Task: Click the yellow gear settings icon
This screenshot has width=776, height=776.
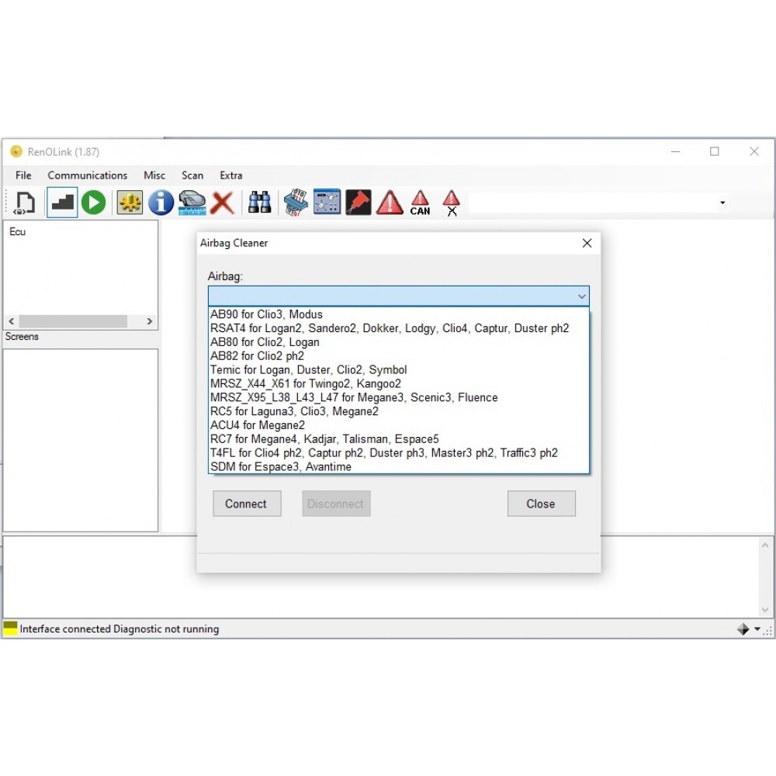Action: [130, 203]
